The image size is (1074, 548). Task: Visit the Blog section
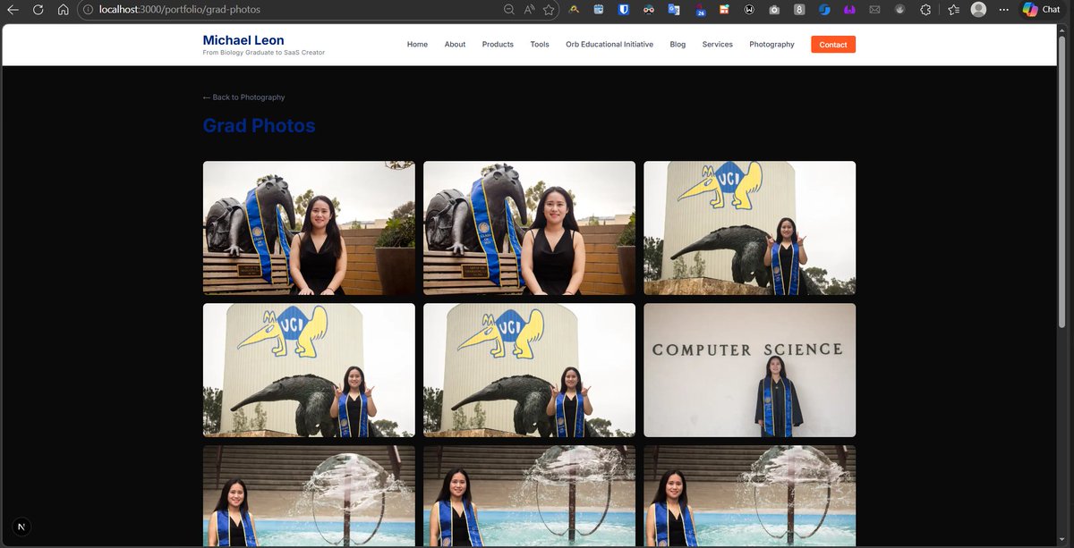(678, 45)
